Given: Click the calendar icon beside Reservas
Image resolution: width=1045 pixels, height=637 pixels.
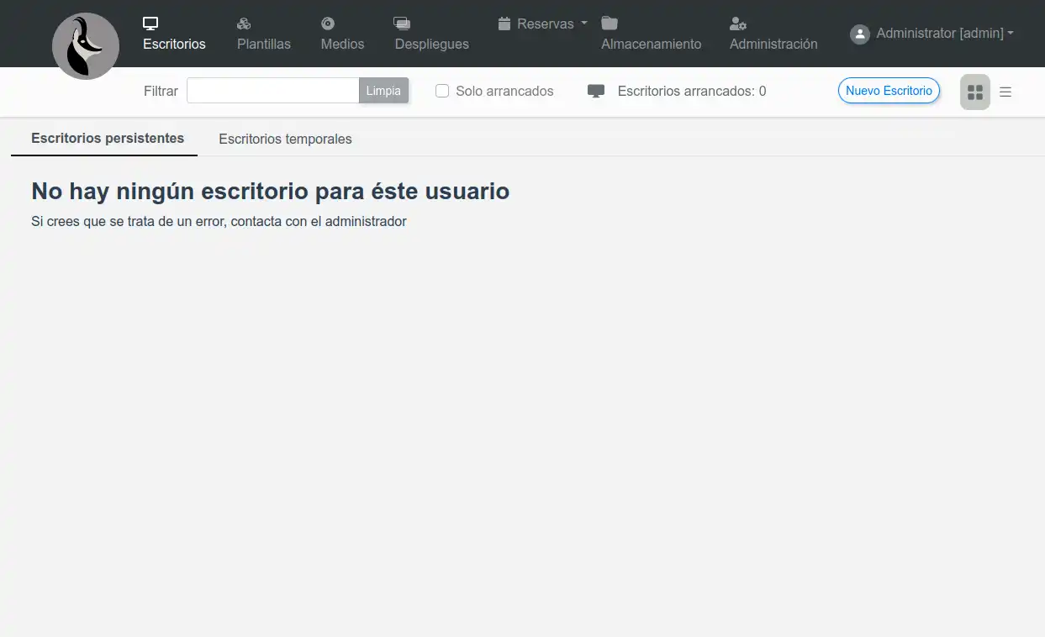Looking at the screenshot, I should (x=504, y=24).
